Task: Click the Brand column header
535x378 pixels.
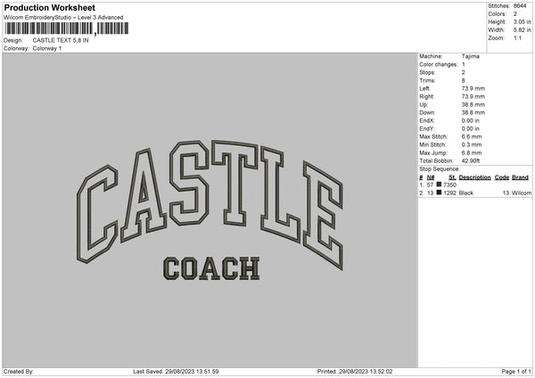Action: [521, 177]
